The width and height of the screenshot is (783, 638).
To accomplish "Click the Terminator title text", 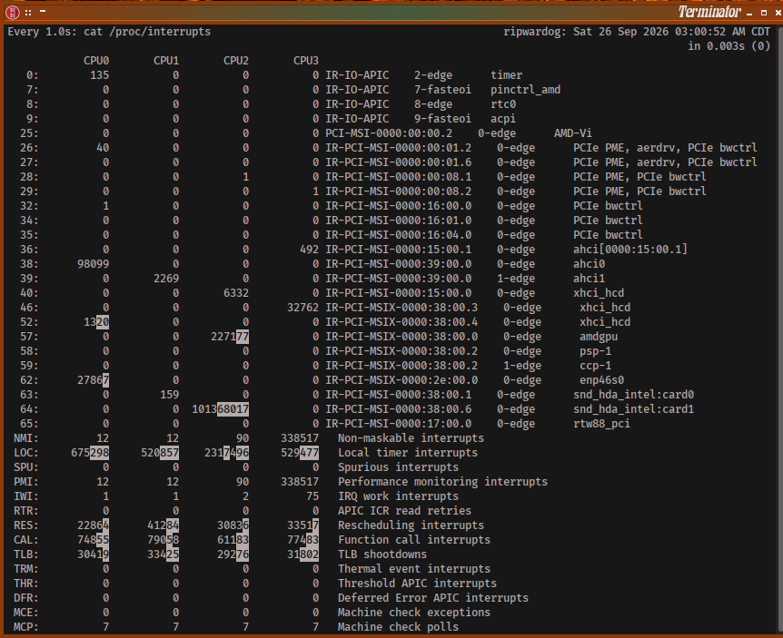I will (x=709, y=12).
